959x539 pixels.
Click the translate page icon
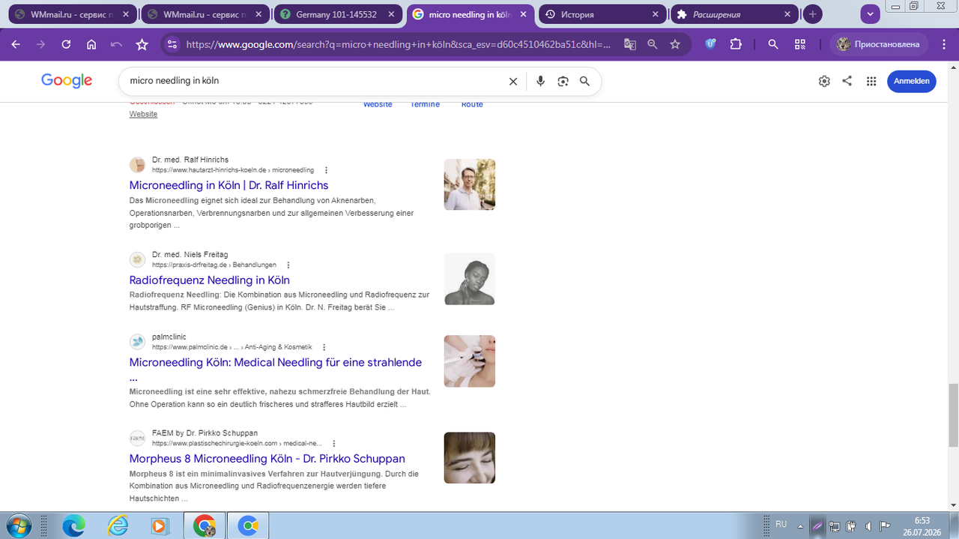click(630, 44)
